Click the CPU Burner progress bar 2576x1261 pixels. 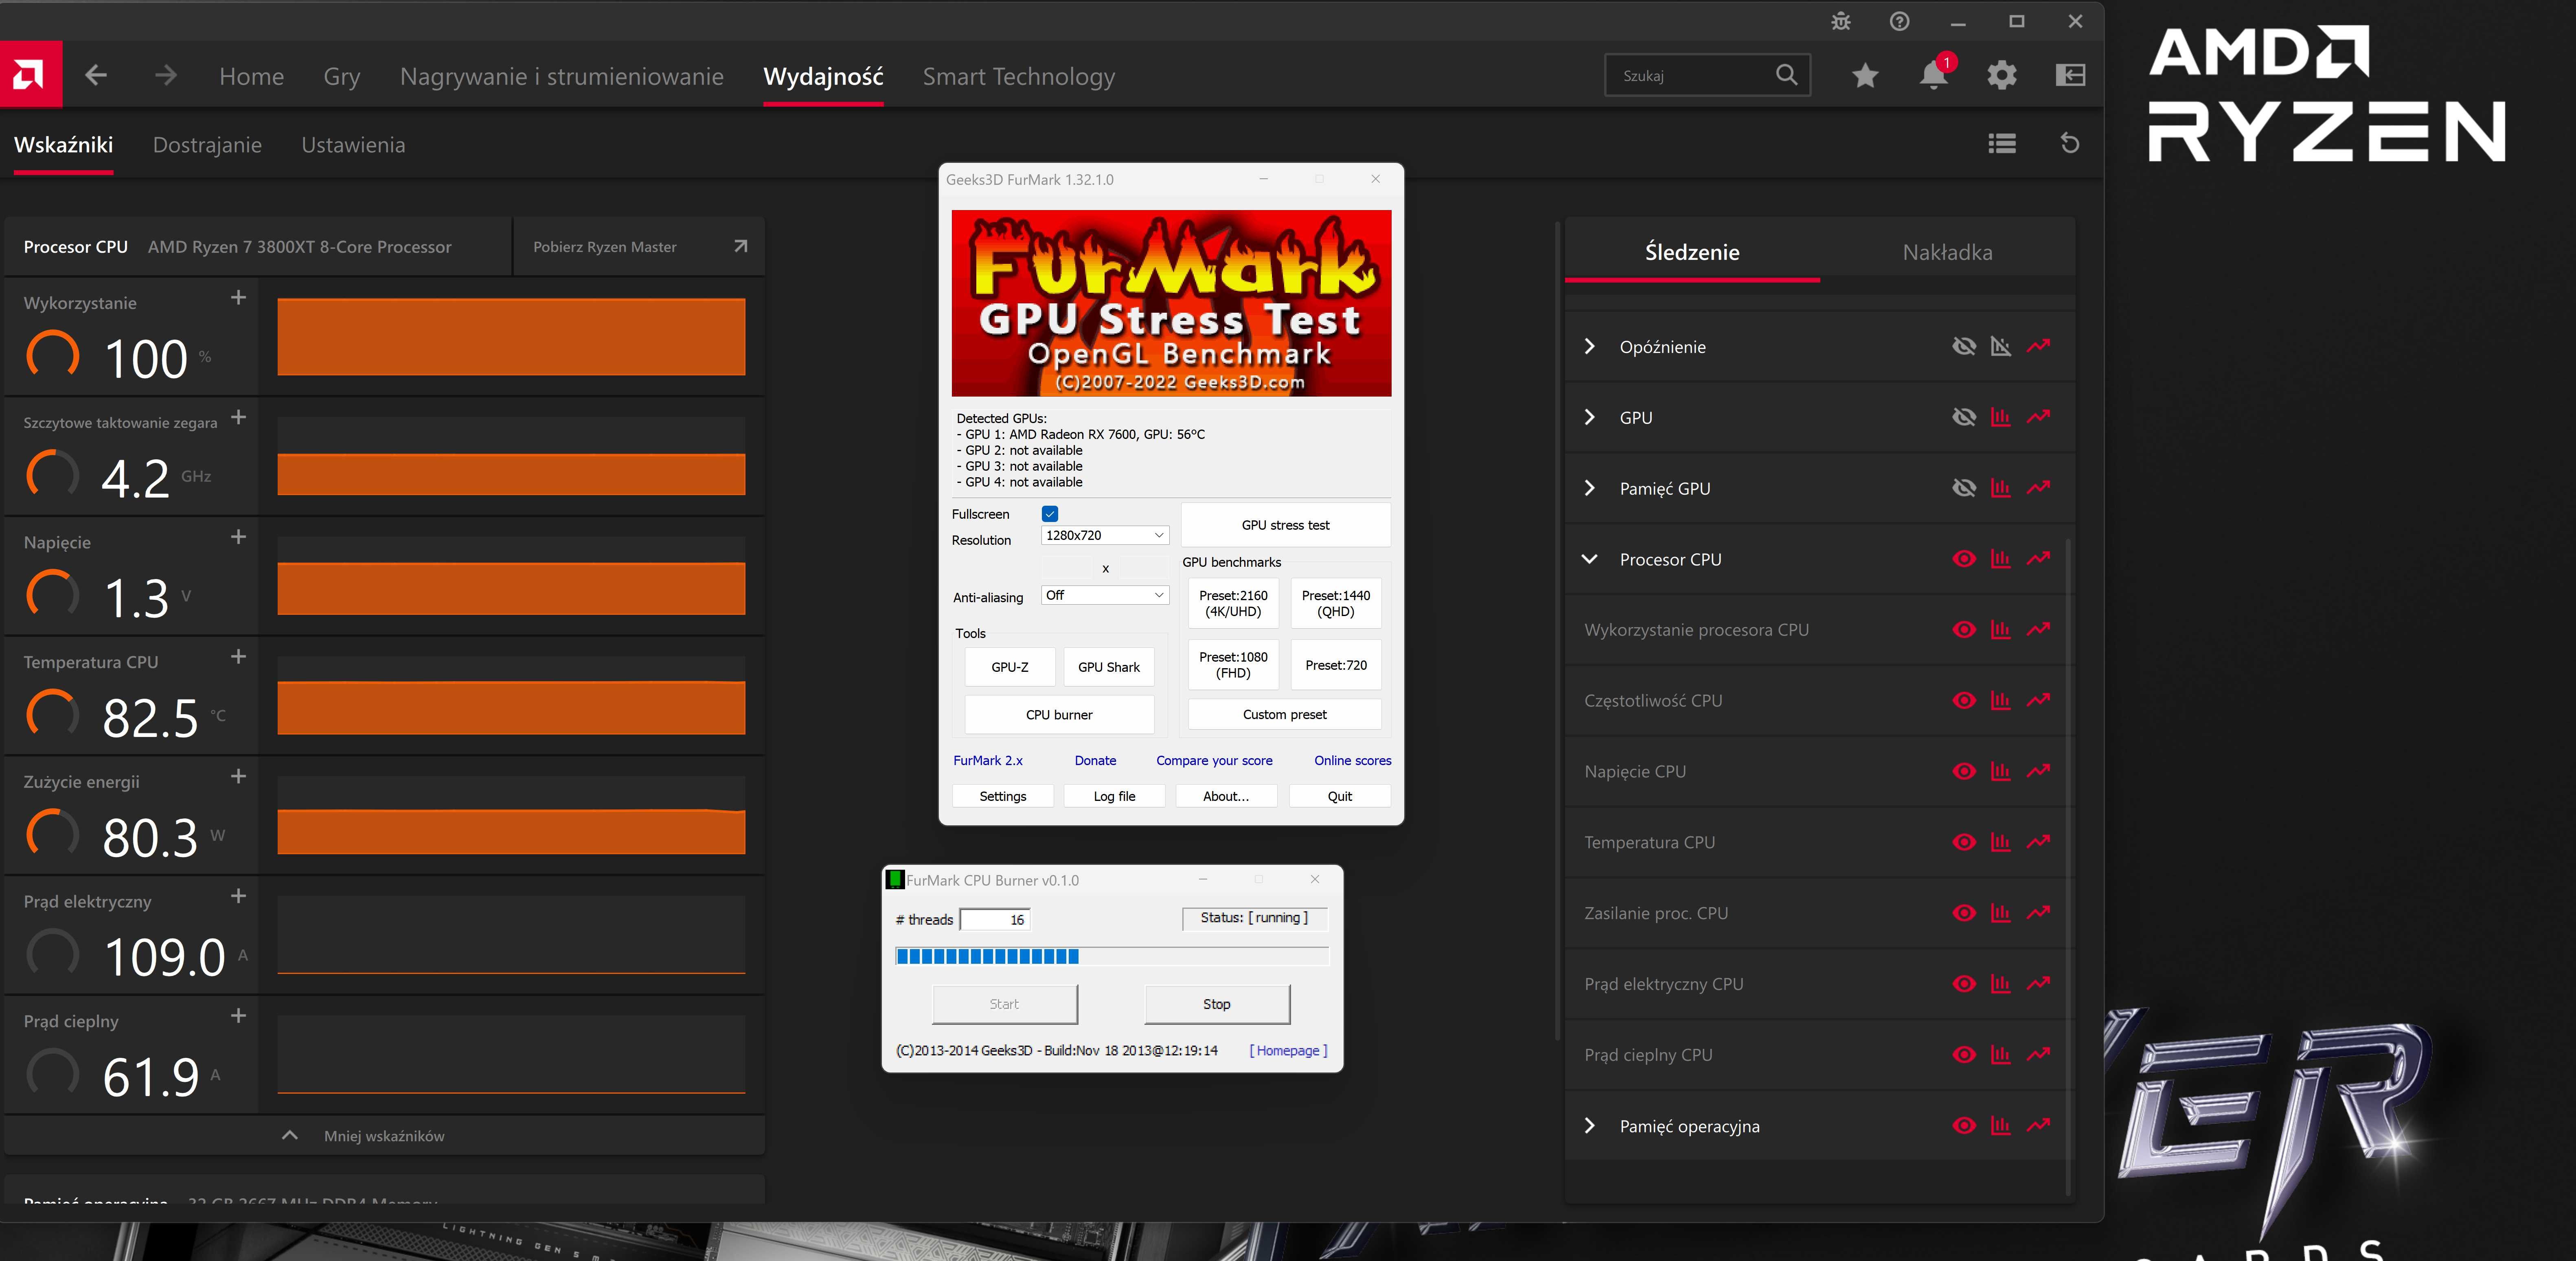1111,956
